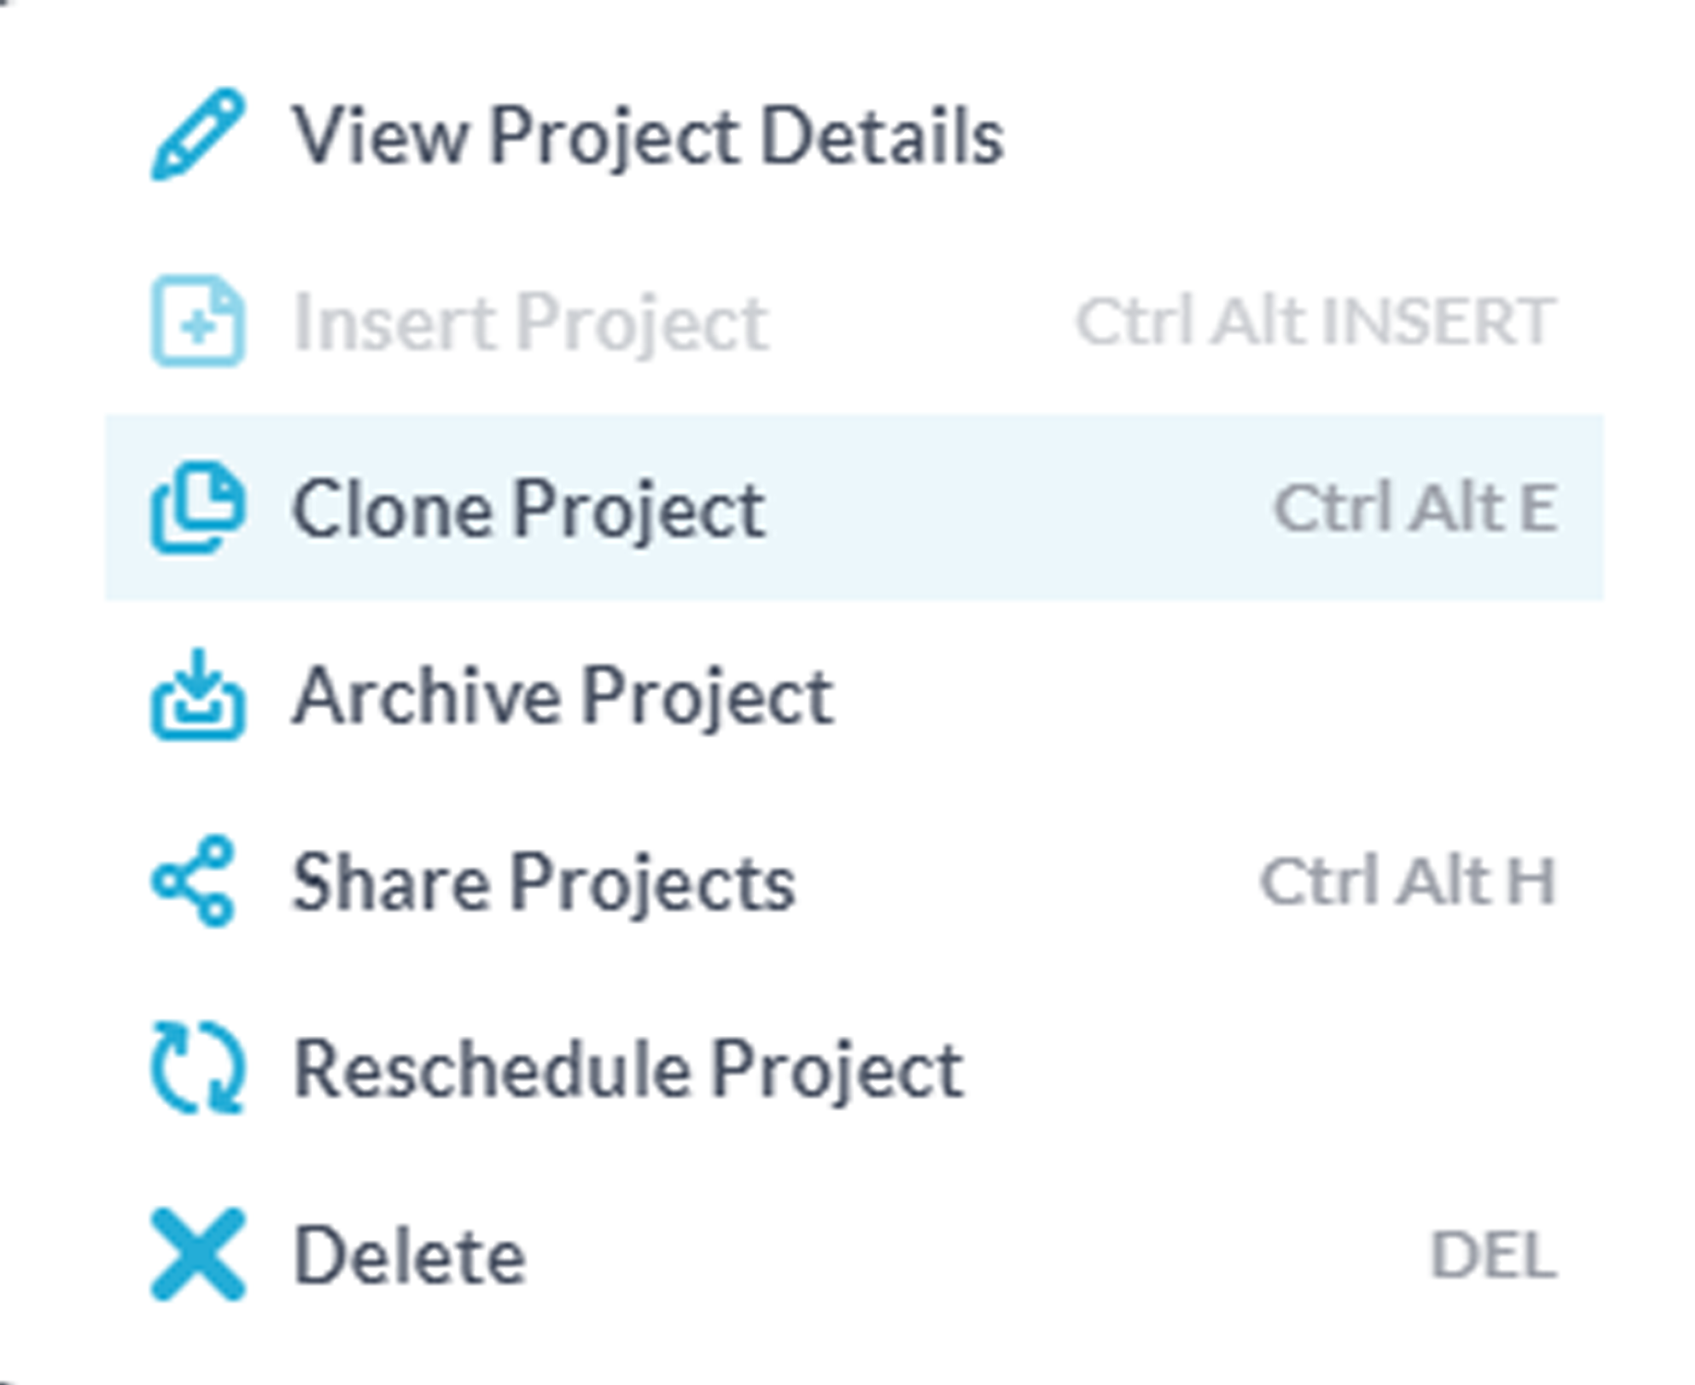Click the Insert Project page-plus icon

(198, 320)
